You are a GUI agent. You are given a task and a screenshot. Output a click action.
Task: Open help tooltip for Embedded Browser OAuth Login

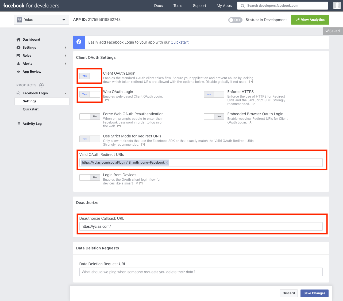pyautogui.click(x=250, y=122)
